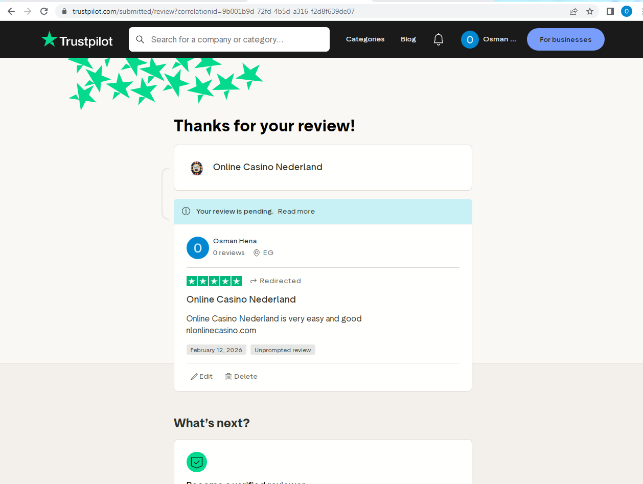Click the search magnifier icon
Screen dimensions: 643x484
pos(140,39)
